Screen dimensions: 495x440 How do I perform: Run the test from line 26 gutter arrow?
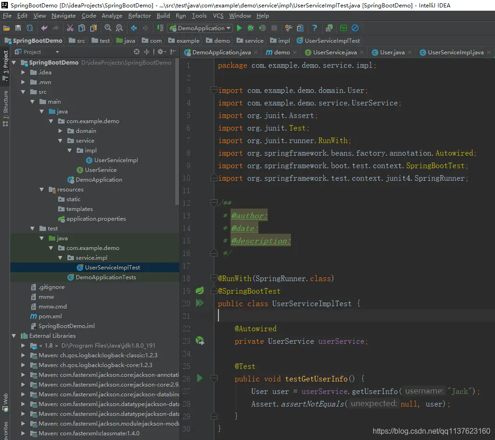point(199,378)
